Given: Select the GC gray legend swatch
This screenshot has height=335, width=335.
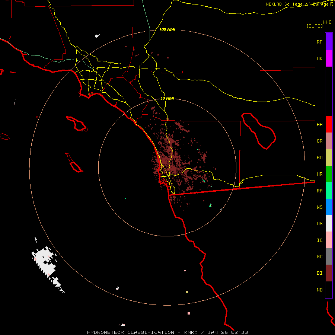Looking at the screenshot, I should [x=329, y=256].
